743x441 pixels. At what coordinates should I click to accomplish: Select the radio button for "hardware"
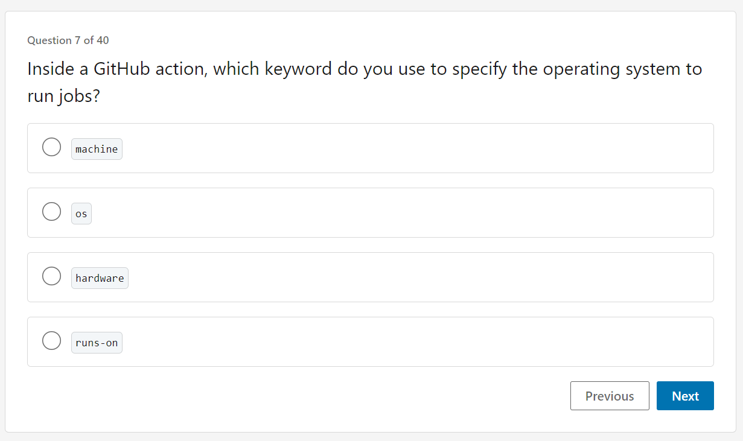(x=51, y=276)
